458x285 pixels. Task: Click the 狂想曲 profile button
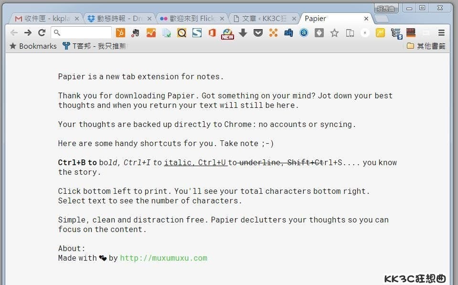(x=386, y=8)
